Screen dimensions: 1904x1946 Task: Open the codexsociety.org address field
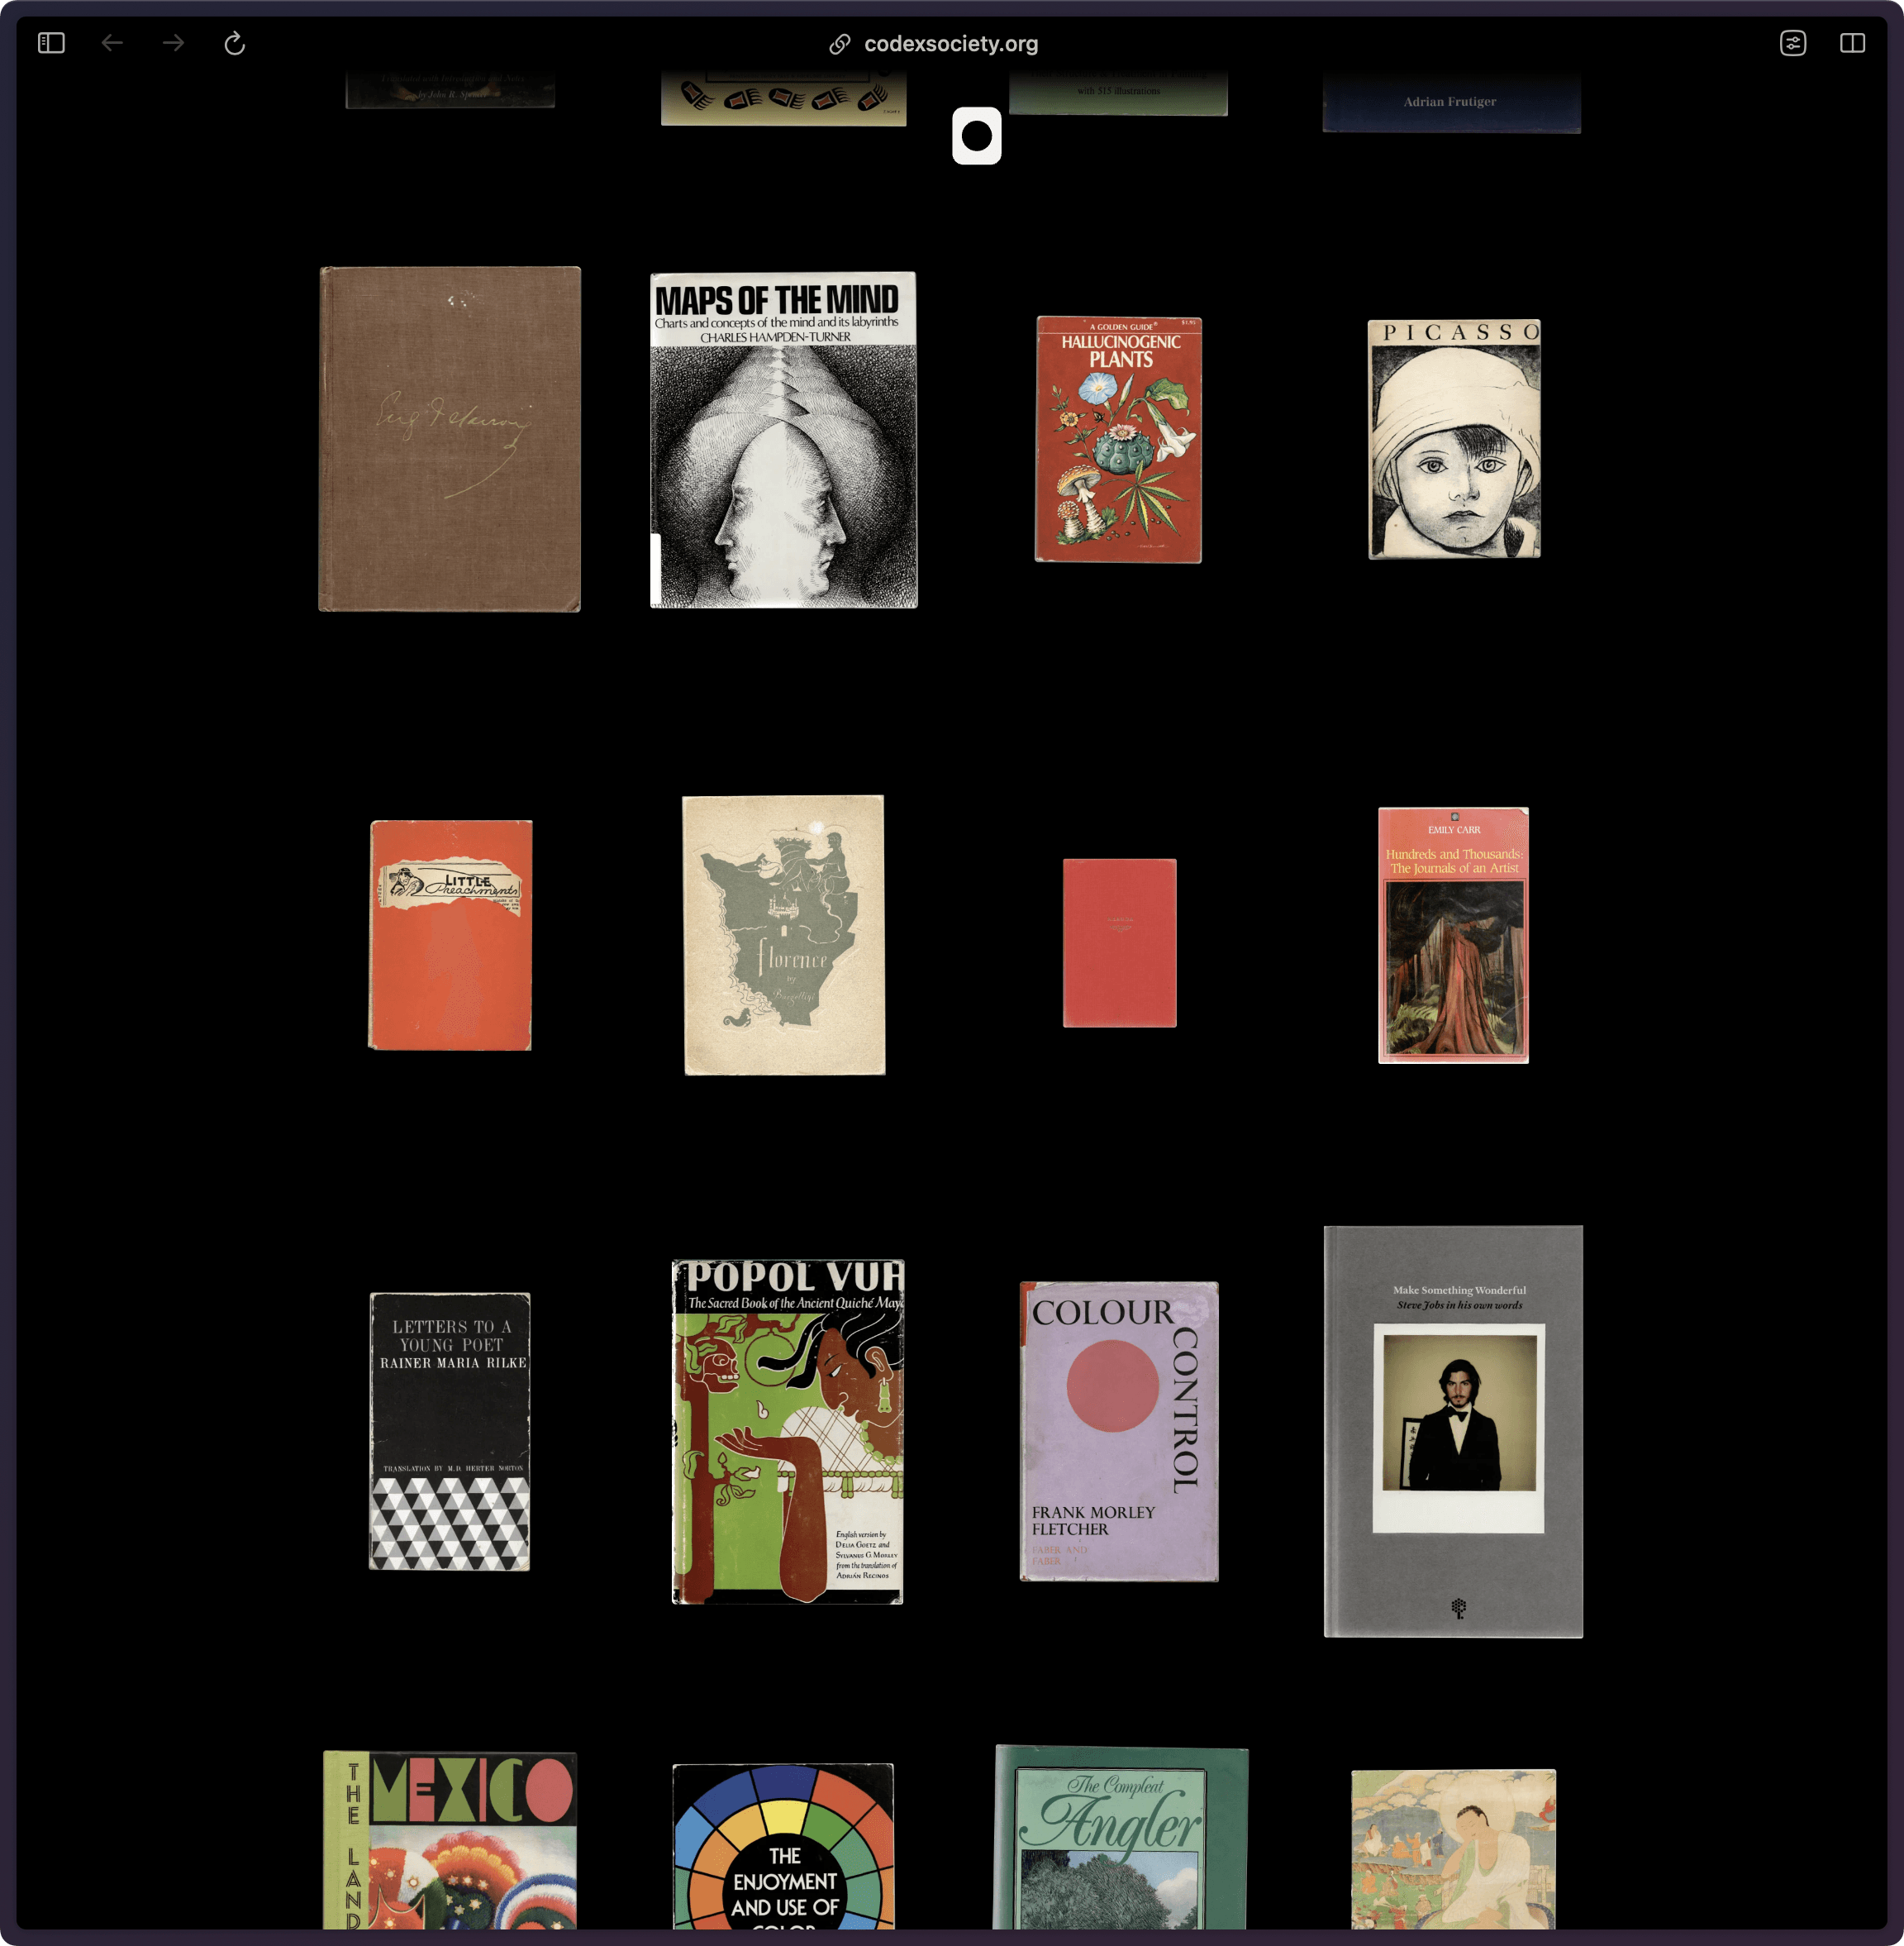tap(951, 44)
